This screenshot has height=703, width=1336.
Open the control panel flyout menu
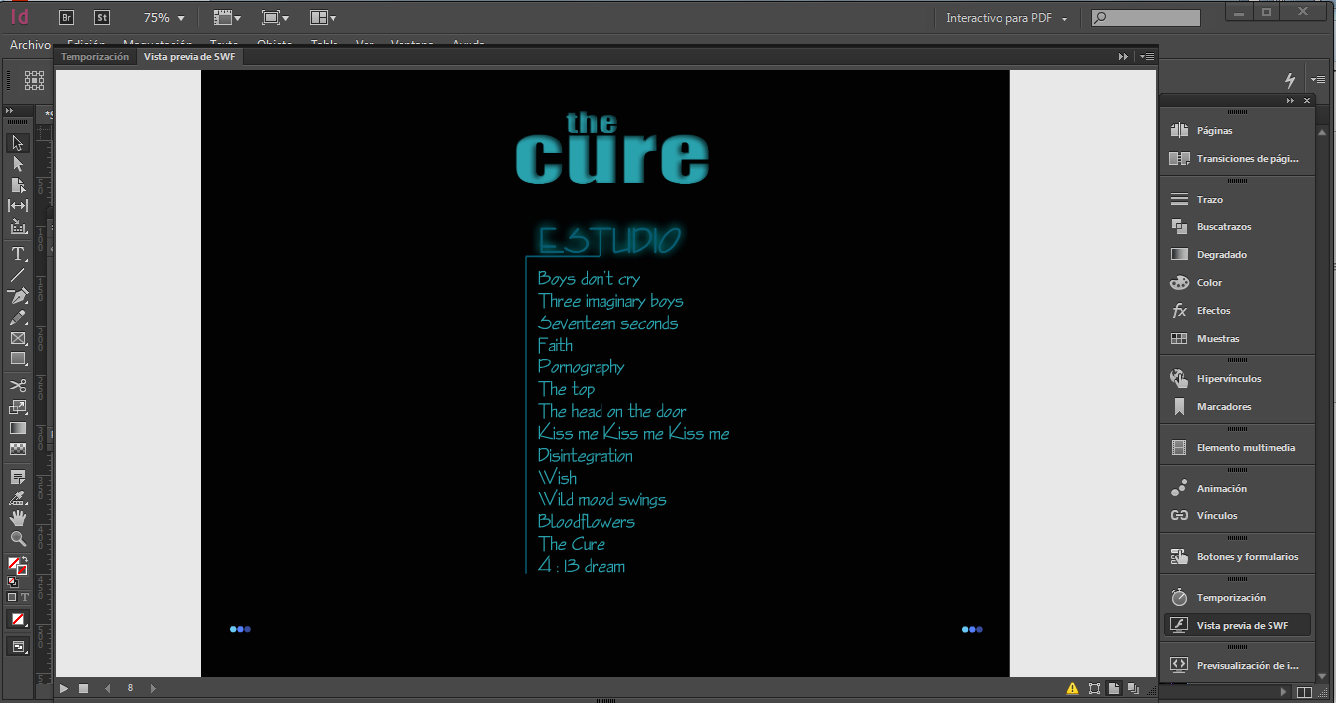click(1317, 80)
